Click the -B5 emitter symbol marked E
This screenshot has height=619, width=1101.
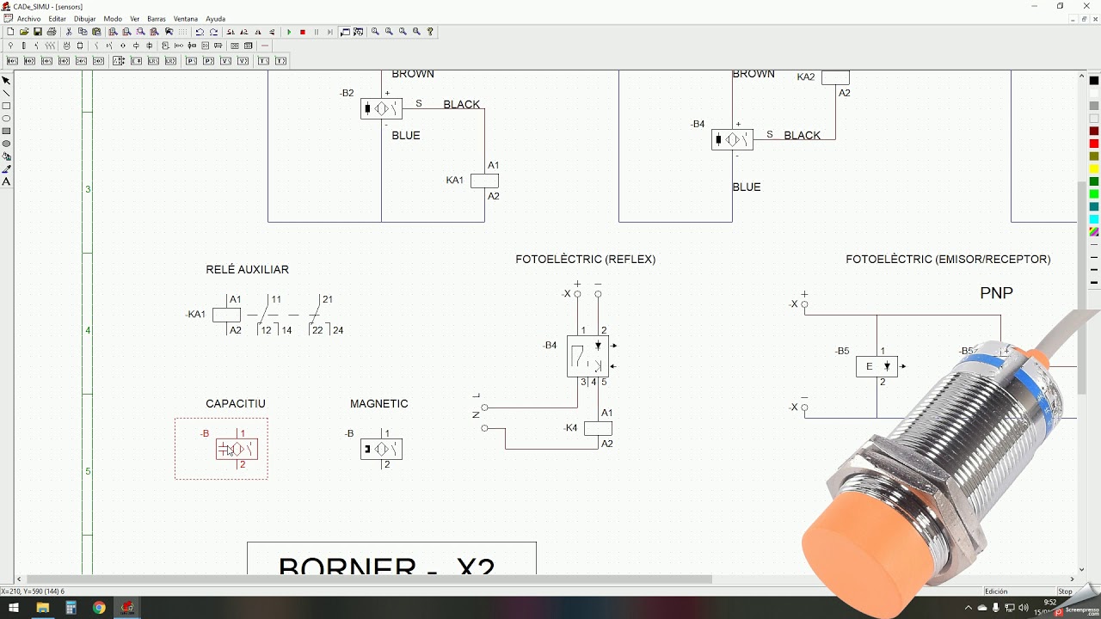(876, 366)
